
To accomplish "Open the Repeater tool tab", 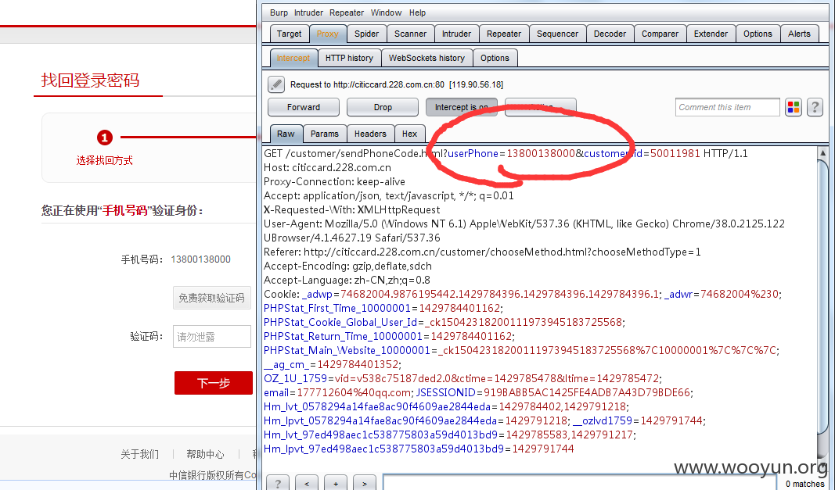I will coord(504,34).
